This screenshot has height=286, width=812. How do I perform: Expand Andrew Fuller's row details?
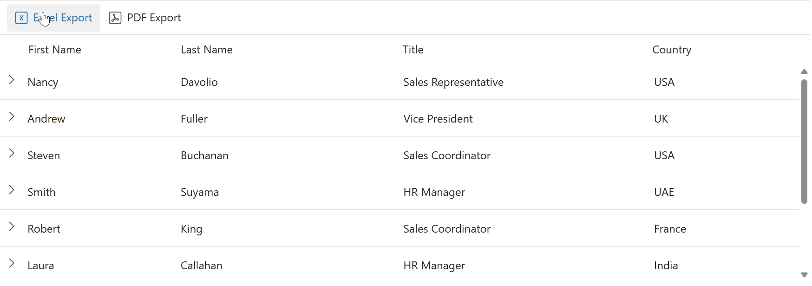click(12, 117)
